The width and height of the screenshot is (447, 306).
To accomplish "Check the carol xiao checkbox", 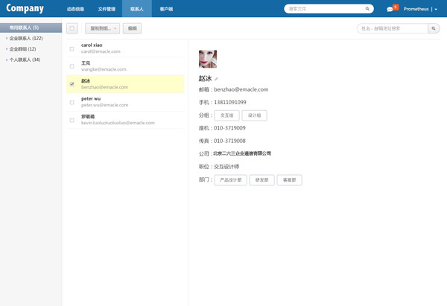I will [72, 48].
